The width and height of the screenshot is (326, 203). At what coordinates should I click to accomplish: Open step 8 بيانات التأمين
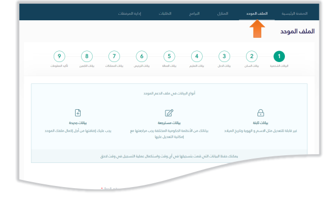coord(87,56)
